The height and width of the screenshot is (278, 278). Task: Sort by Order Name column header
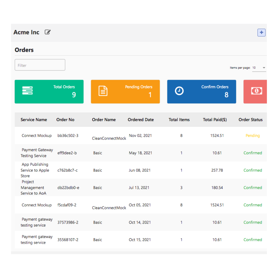click(104, 120)
